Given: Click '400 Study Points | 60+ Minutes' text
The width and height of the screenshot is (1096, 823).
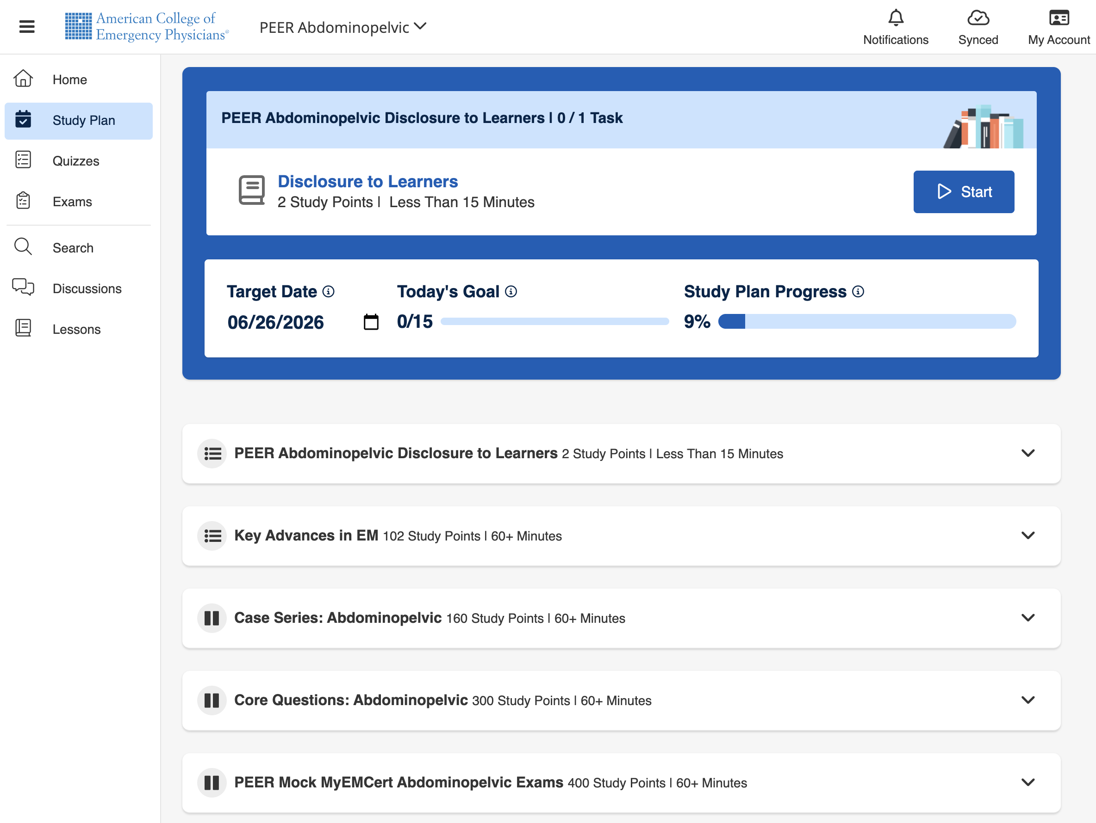Looking at the screenshot, I should tap(658, 782).
